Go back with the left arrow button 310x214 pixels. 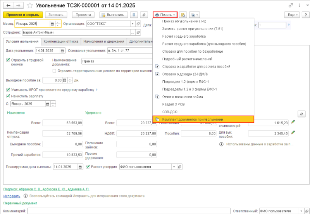click(x=8, y=5)
